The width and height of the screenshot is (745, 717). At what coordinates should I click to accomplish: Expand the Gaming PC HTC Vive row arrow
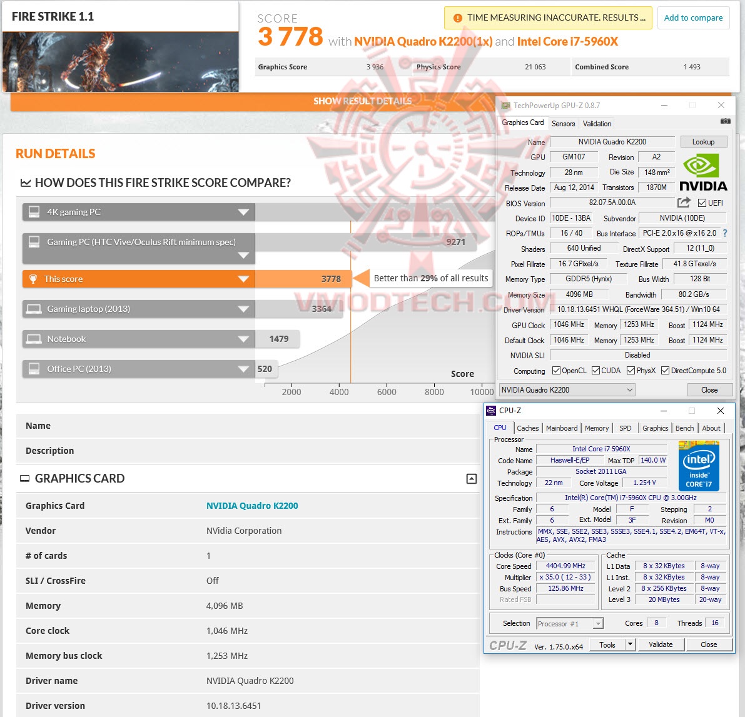[243, 256]
